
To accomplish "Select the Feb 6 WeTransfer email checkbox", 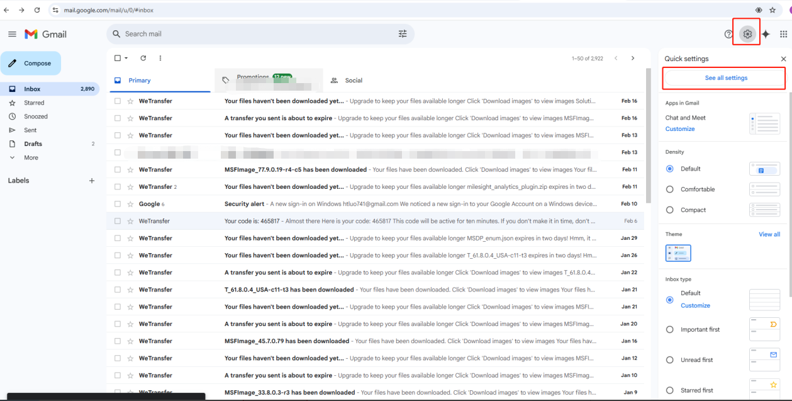I will pyautogui.click(x=117, y=221).
